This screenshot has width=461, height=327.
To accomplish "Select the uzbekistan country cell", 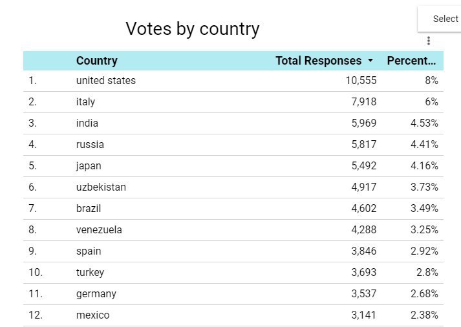I will tap(101, 187).
